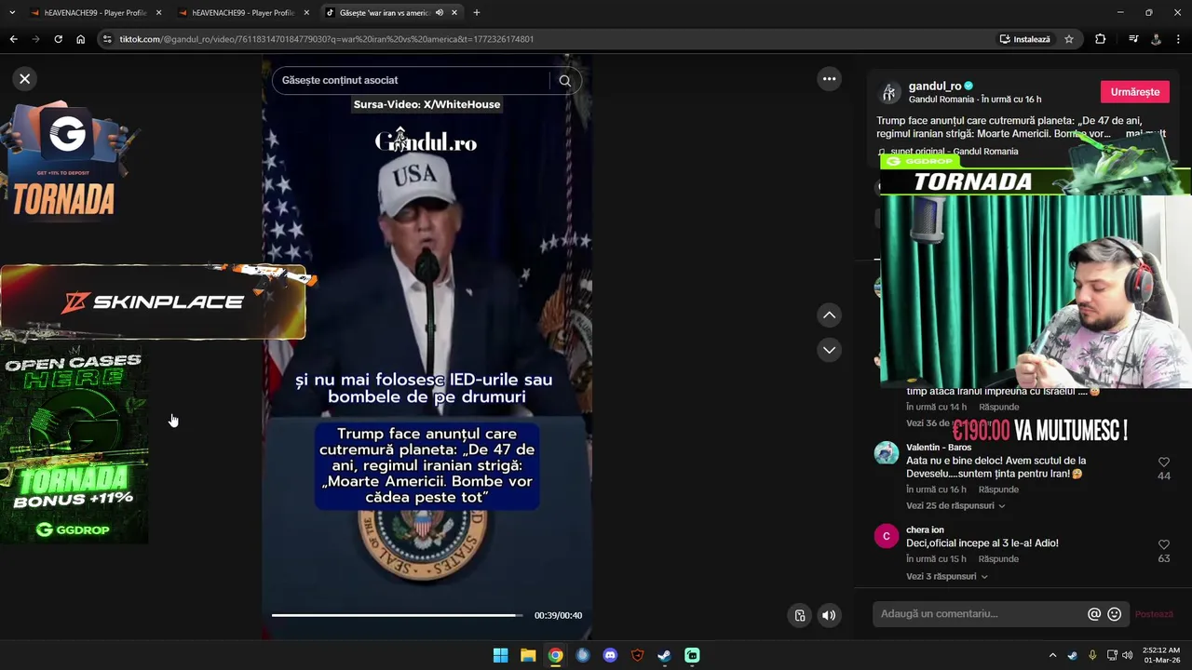
Task: Open the system volume tray icon
Action: click(1128, 655)
